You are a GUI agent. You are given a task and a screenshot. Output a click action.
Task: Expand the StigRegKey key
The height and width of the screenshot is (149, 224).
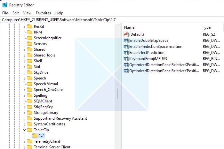(24, 107)
